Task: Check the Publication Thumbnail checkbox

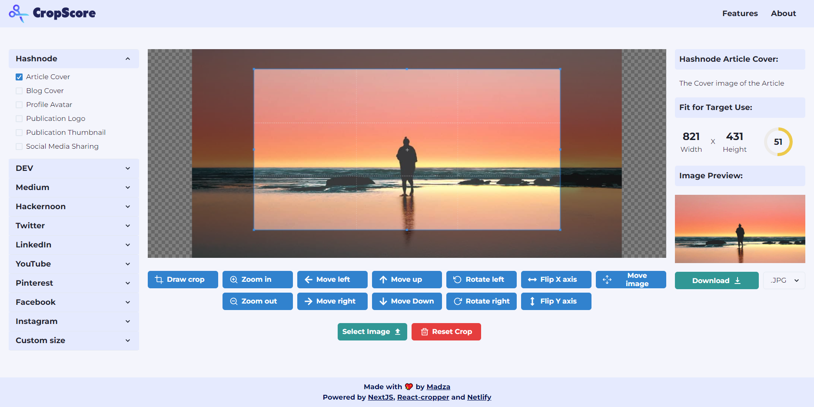Action: [19, 133]
